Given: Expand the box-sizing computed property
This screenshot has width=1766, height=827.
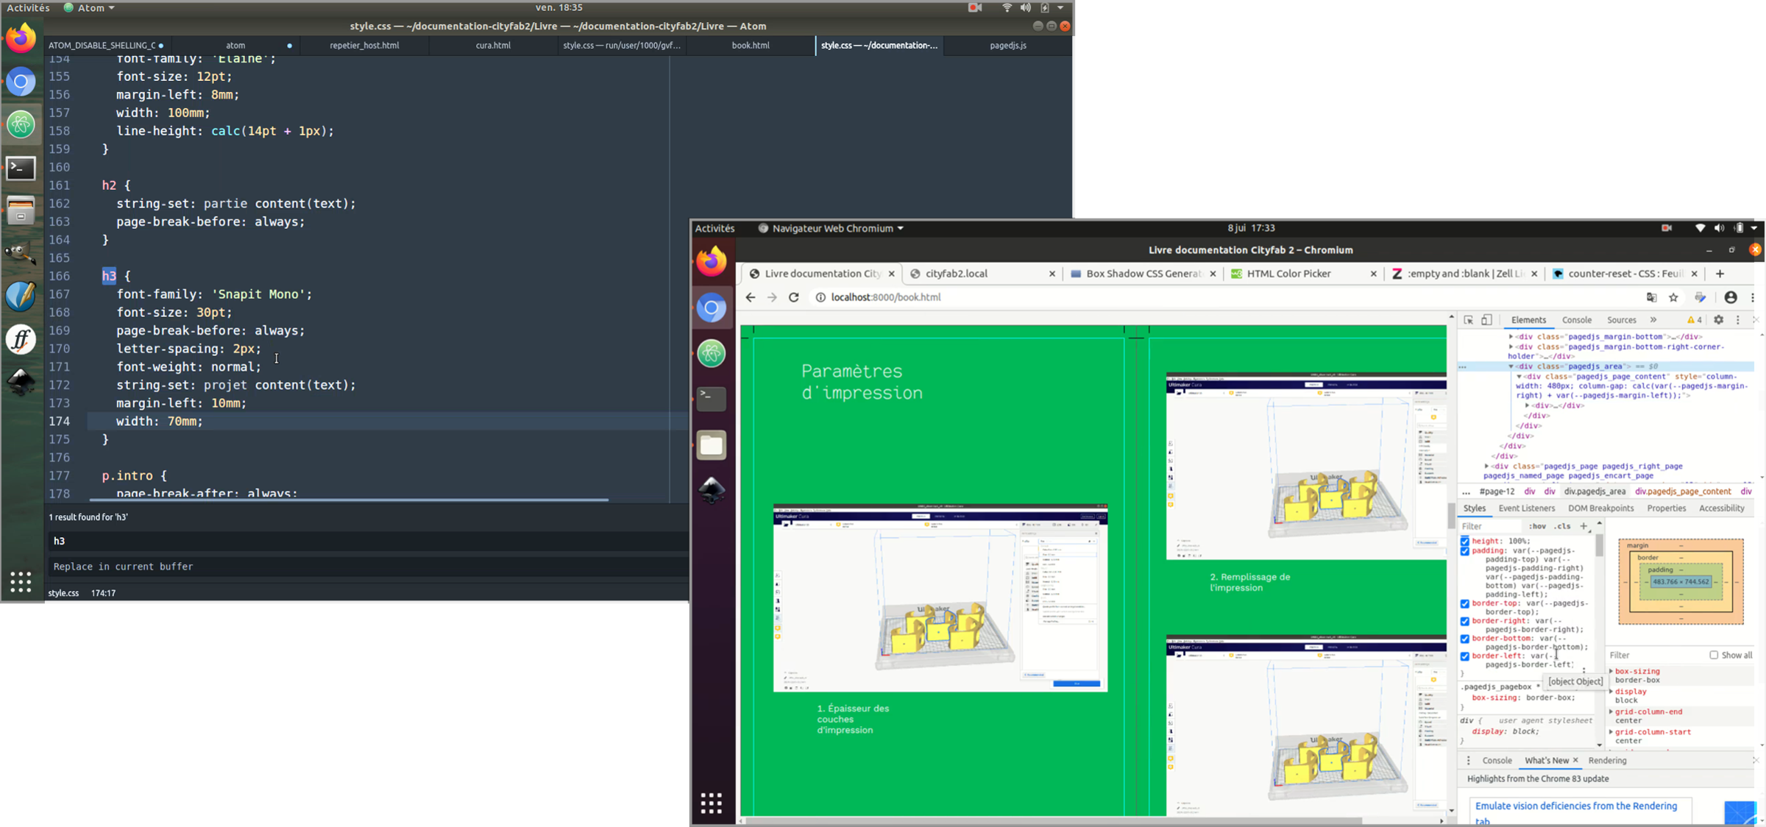Looking at the screenshot, I should (x=1611, y=672).
